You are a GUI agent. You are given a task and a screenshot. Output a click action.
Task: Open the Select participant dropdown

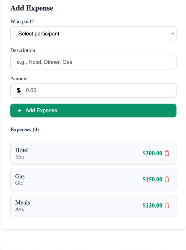tap(93, 33)
